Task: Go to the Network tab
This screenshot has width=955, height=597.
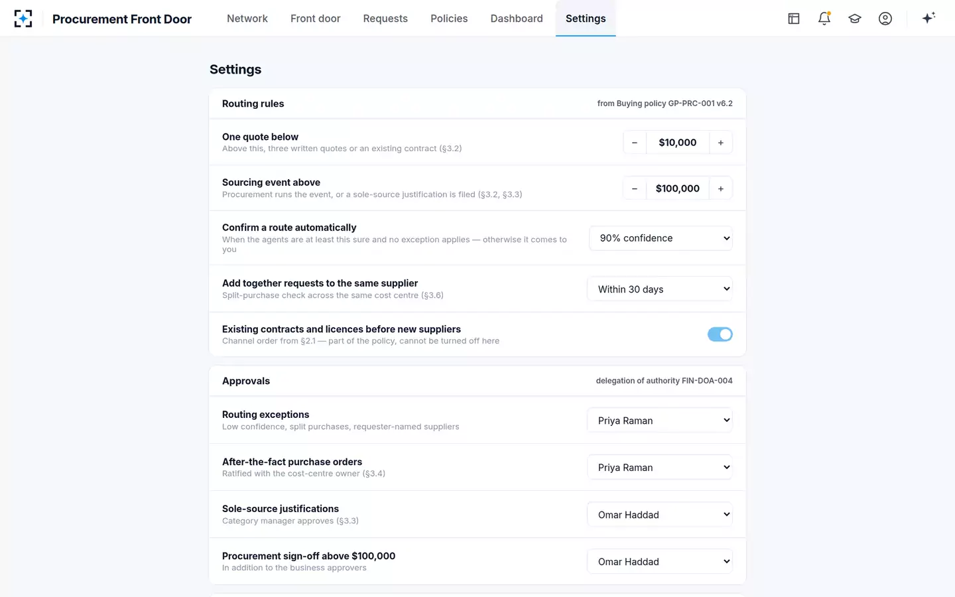Action: pyautogui.click(x=247, y=19)
